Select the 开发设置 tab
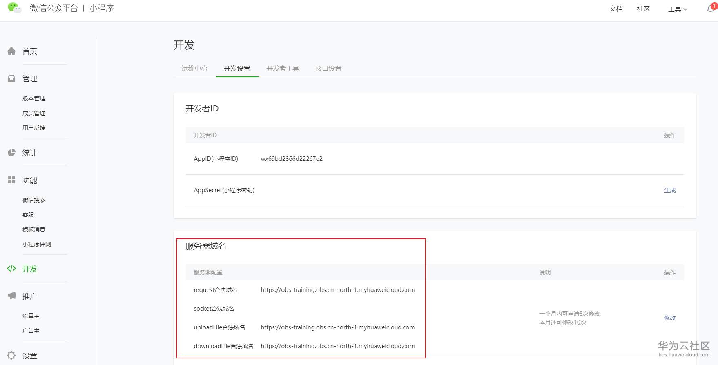The width and height of the screenshot is (718, 365). (x=237, y=69)
